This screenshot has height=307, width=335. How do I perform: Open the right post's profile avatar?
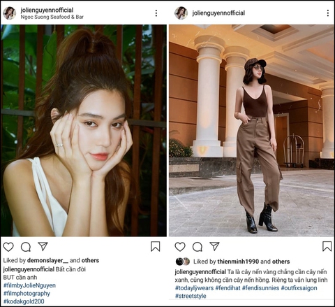tap(181, 13)
